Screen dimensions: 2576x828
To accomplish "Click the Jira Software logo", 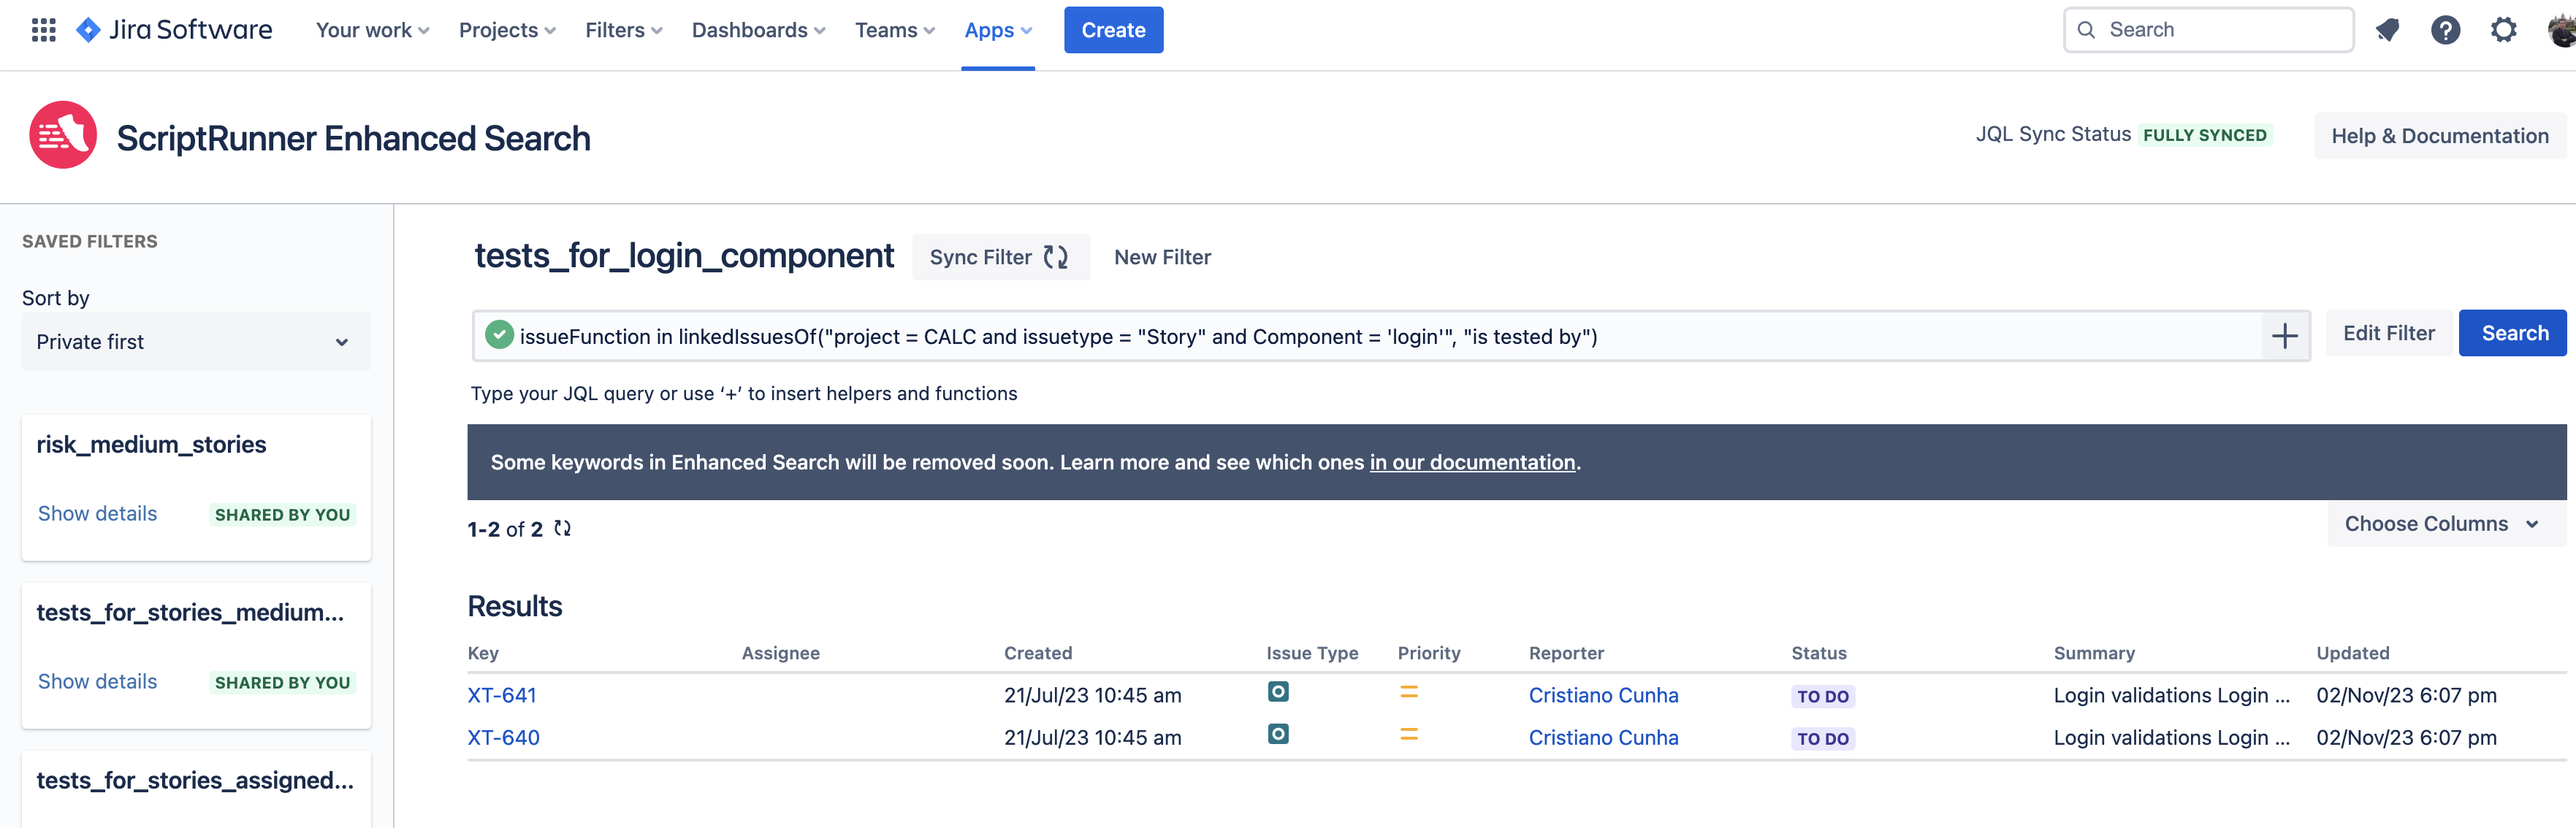I will (x=174, y=30).
